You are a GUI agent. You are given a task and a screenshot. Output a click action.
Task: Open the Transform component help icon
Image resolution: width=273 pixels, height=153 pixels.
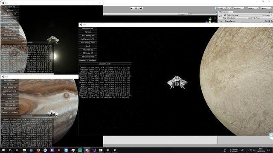click(x=266, y=21)
